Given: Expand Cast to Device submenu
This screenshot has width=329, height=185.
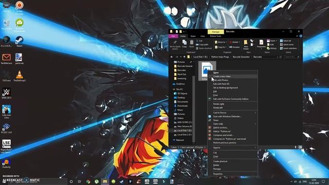Looking at the screenshot, I should (232, 113).
